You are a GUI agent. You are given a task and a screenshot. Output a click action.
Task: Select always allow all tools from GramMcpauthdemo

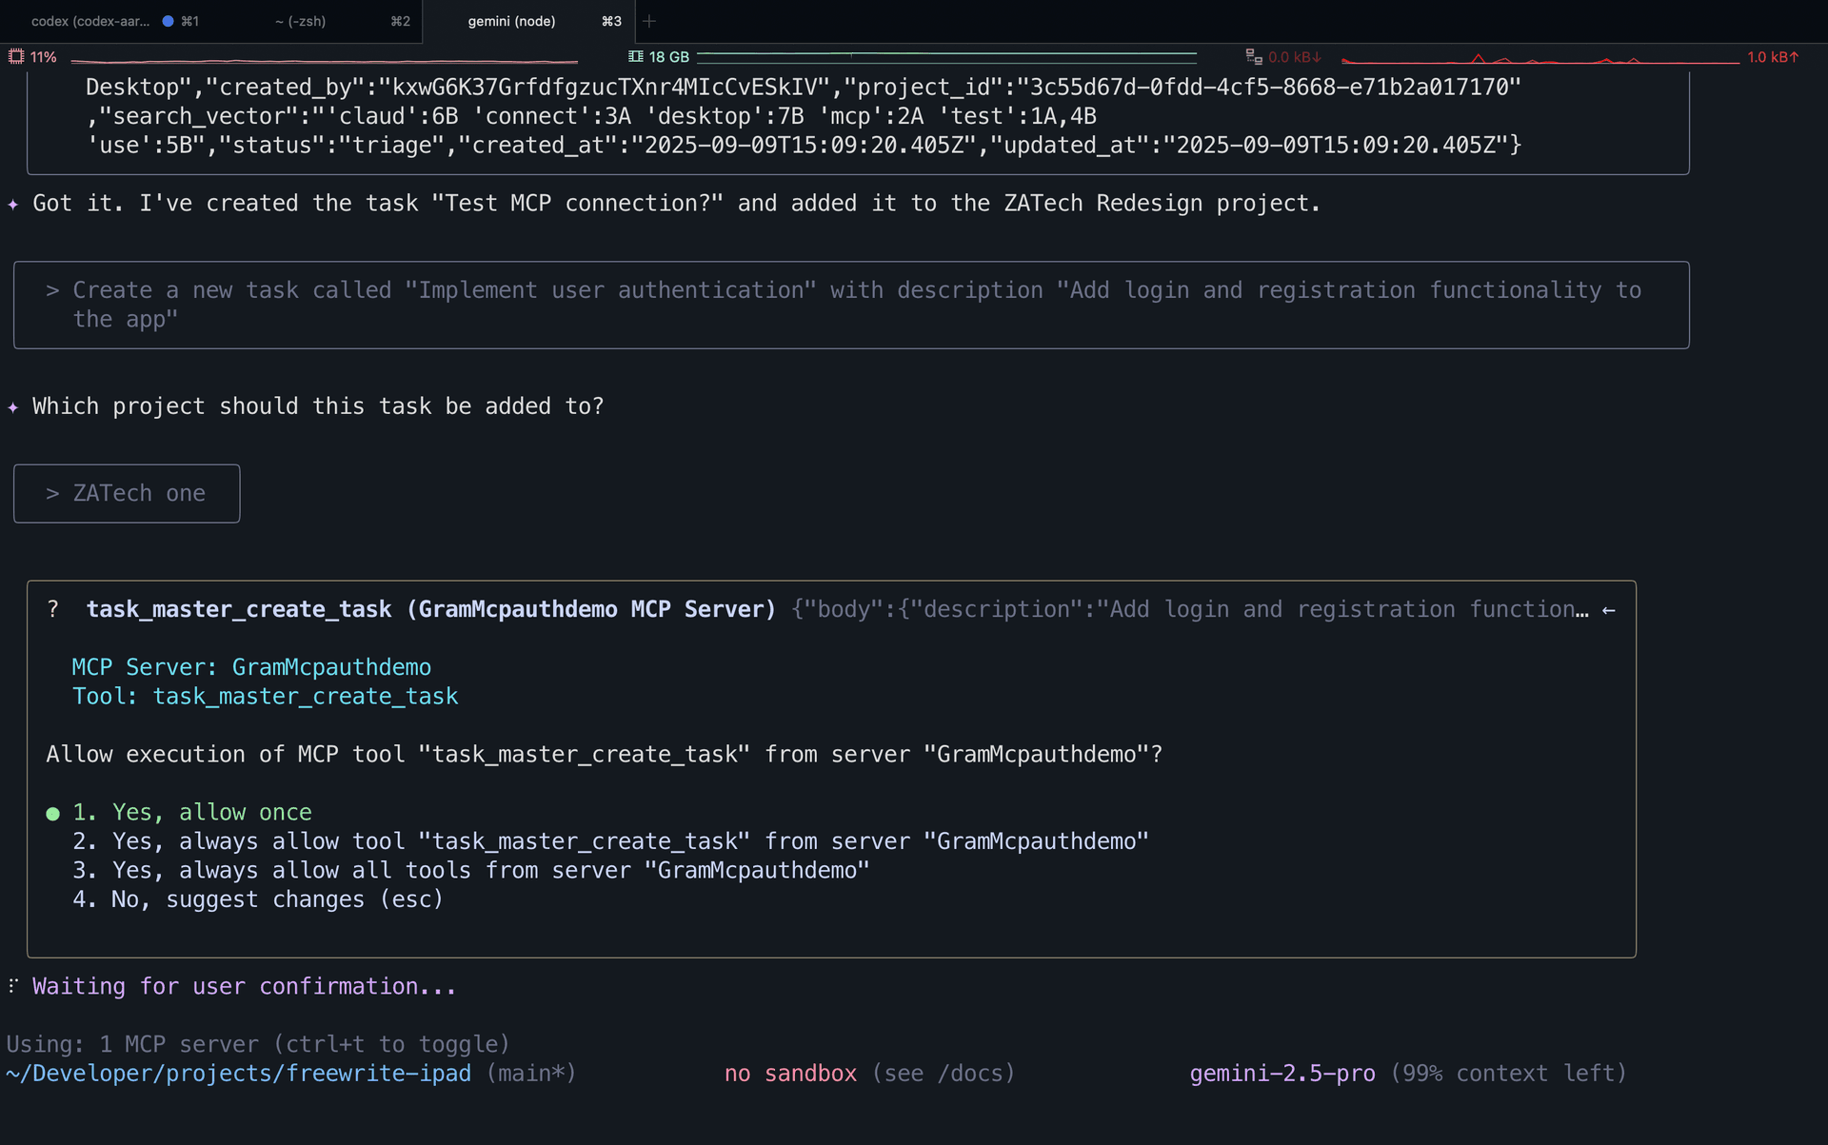pos(471,870)
